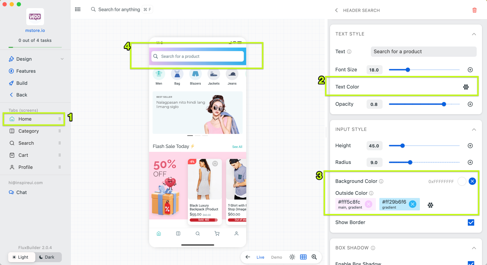Select the Category tab screen
The width and height of the screenshot is (487, 265).
click(28, 131)
